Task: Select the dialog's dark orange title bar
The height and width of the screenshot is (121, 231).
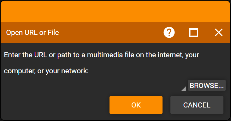Action: [x=115, y=32]
